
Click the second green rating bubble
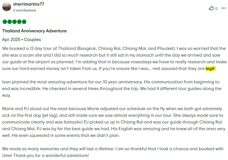tap(9, 22)
